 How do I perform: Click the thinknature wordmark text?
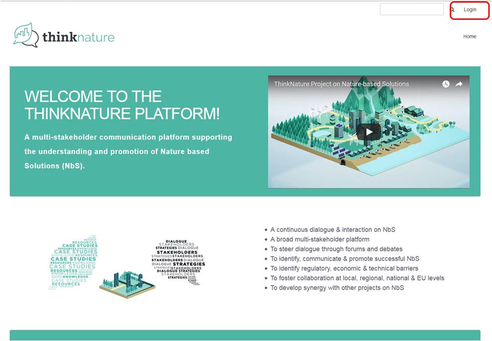coord(78,37)
